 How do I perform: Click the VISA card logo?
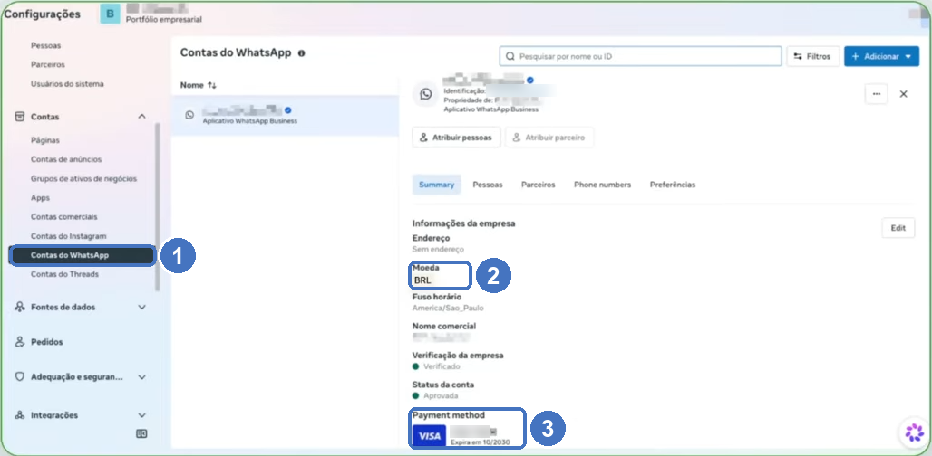(429, 436)
